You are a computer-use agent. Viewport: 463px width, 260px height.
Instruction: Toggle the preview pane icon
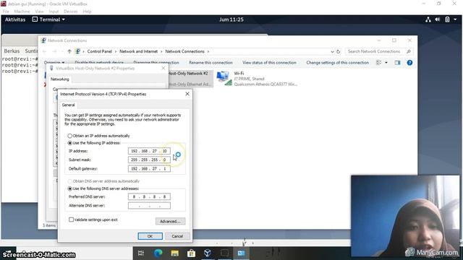point(397,63)
